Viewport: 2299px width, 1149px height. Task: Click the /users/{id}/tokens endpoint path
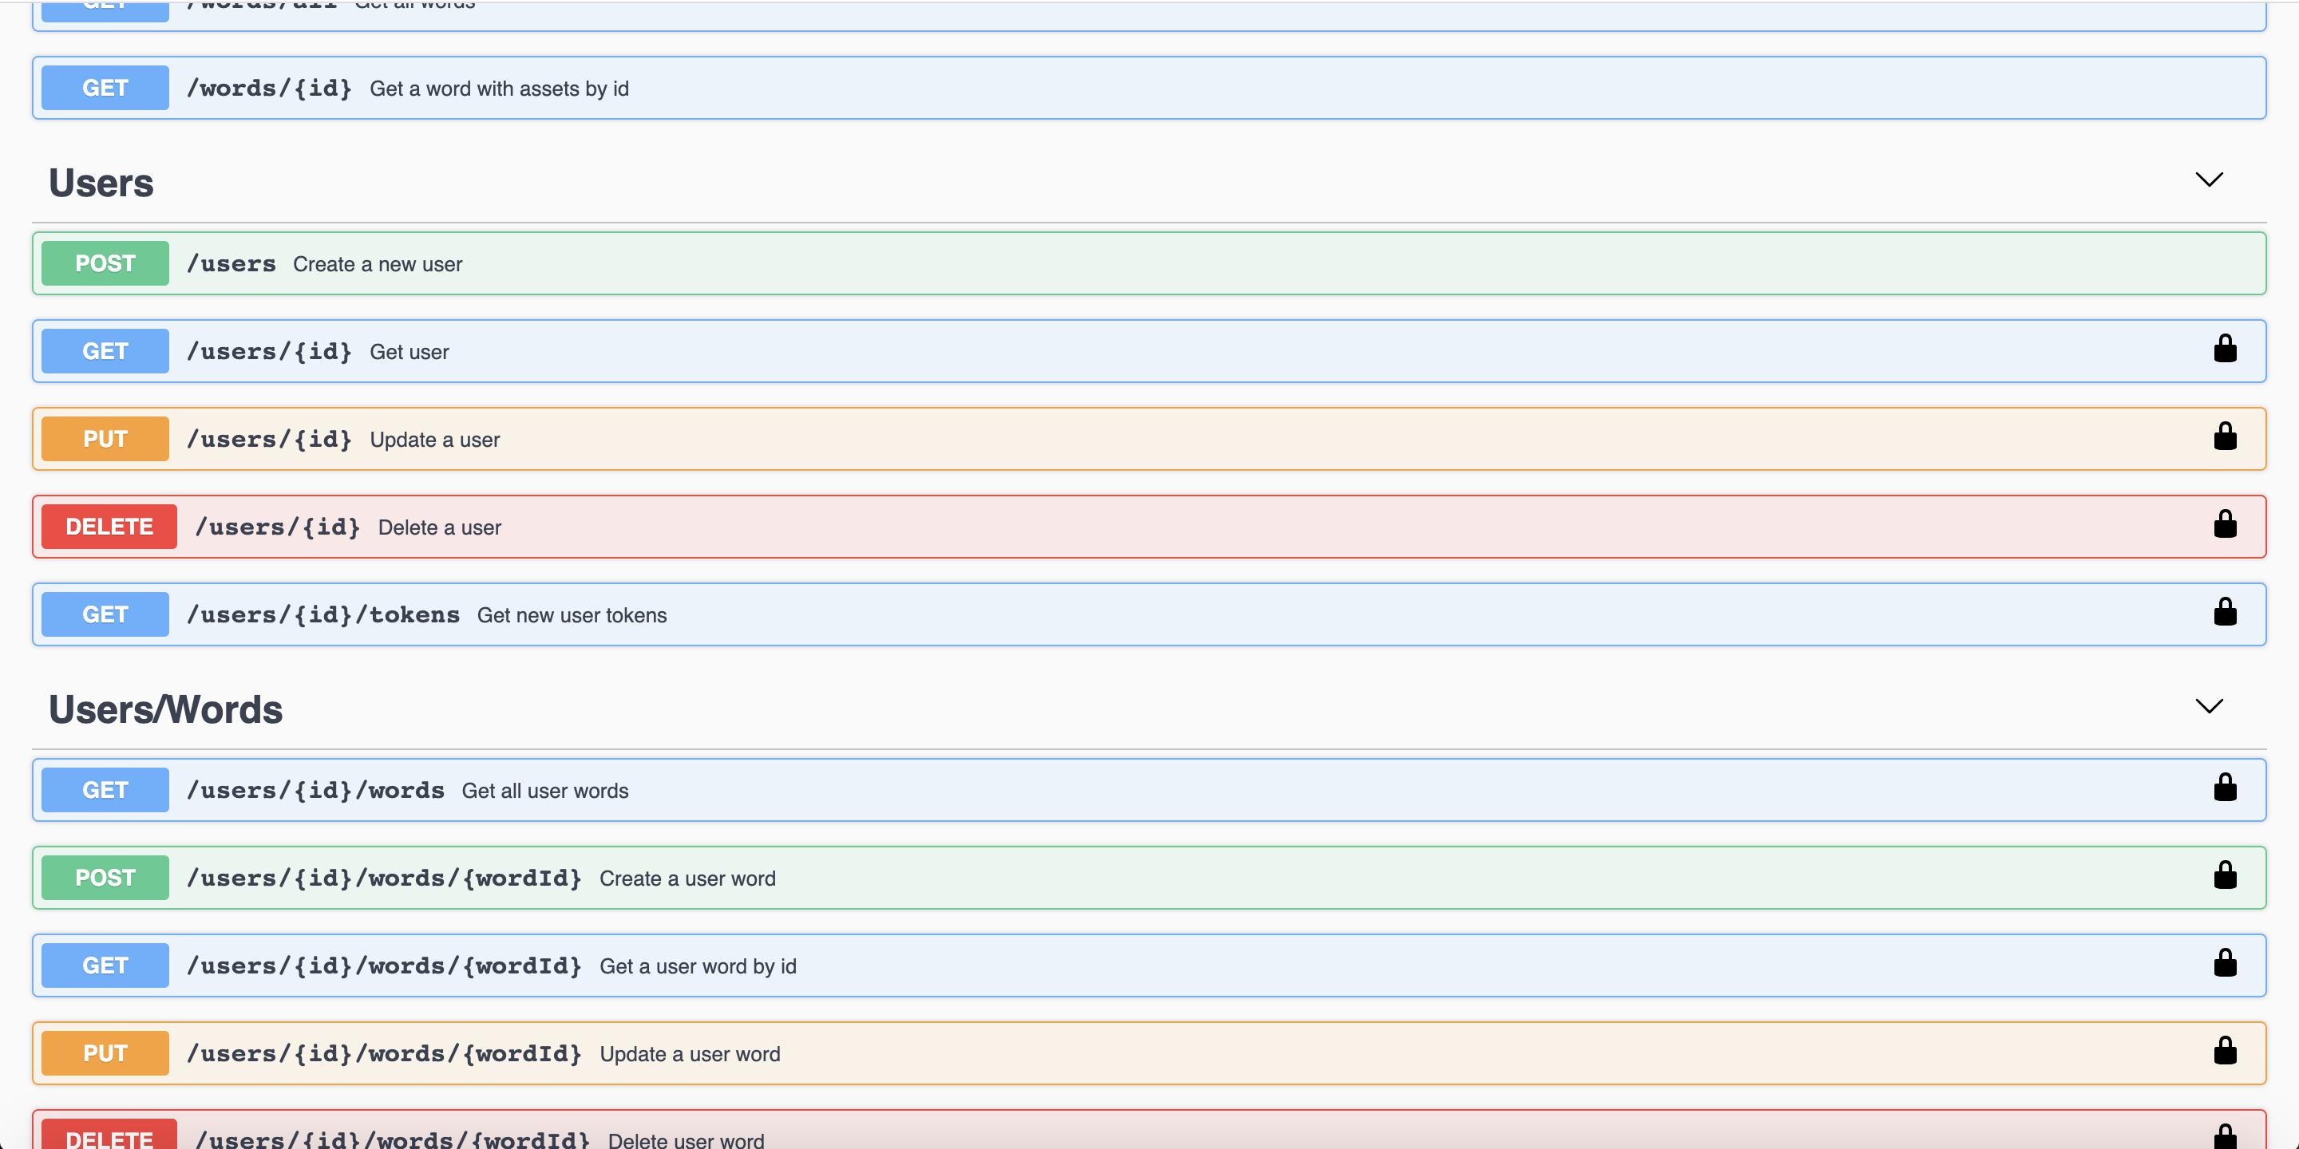pyautogui.click(x=322, y=615)
